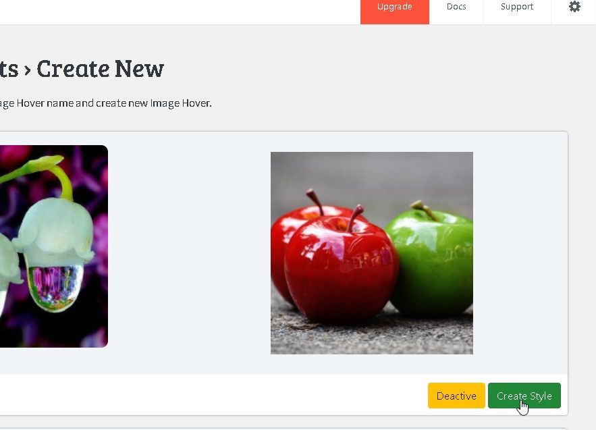Viewport: 596px width, 430px height.
Task: Click the breadcrumb chevron separator
Action: (28, 70)
